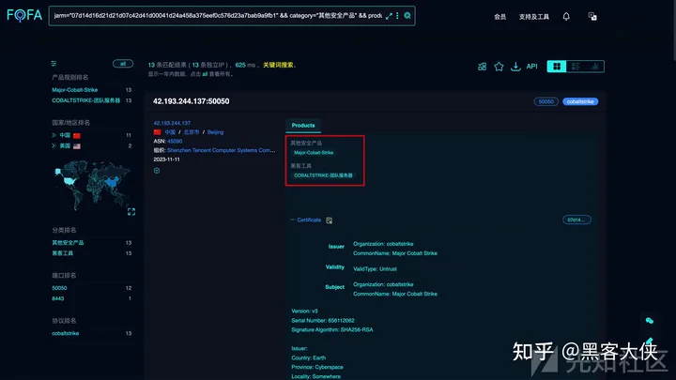Select the Products tab
This screenshot has width=676, height=380.
coord(303,126)
